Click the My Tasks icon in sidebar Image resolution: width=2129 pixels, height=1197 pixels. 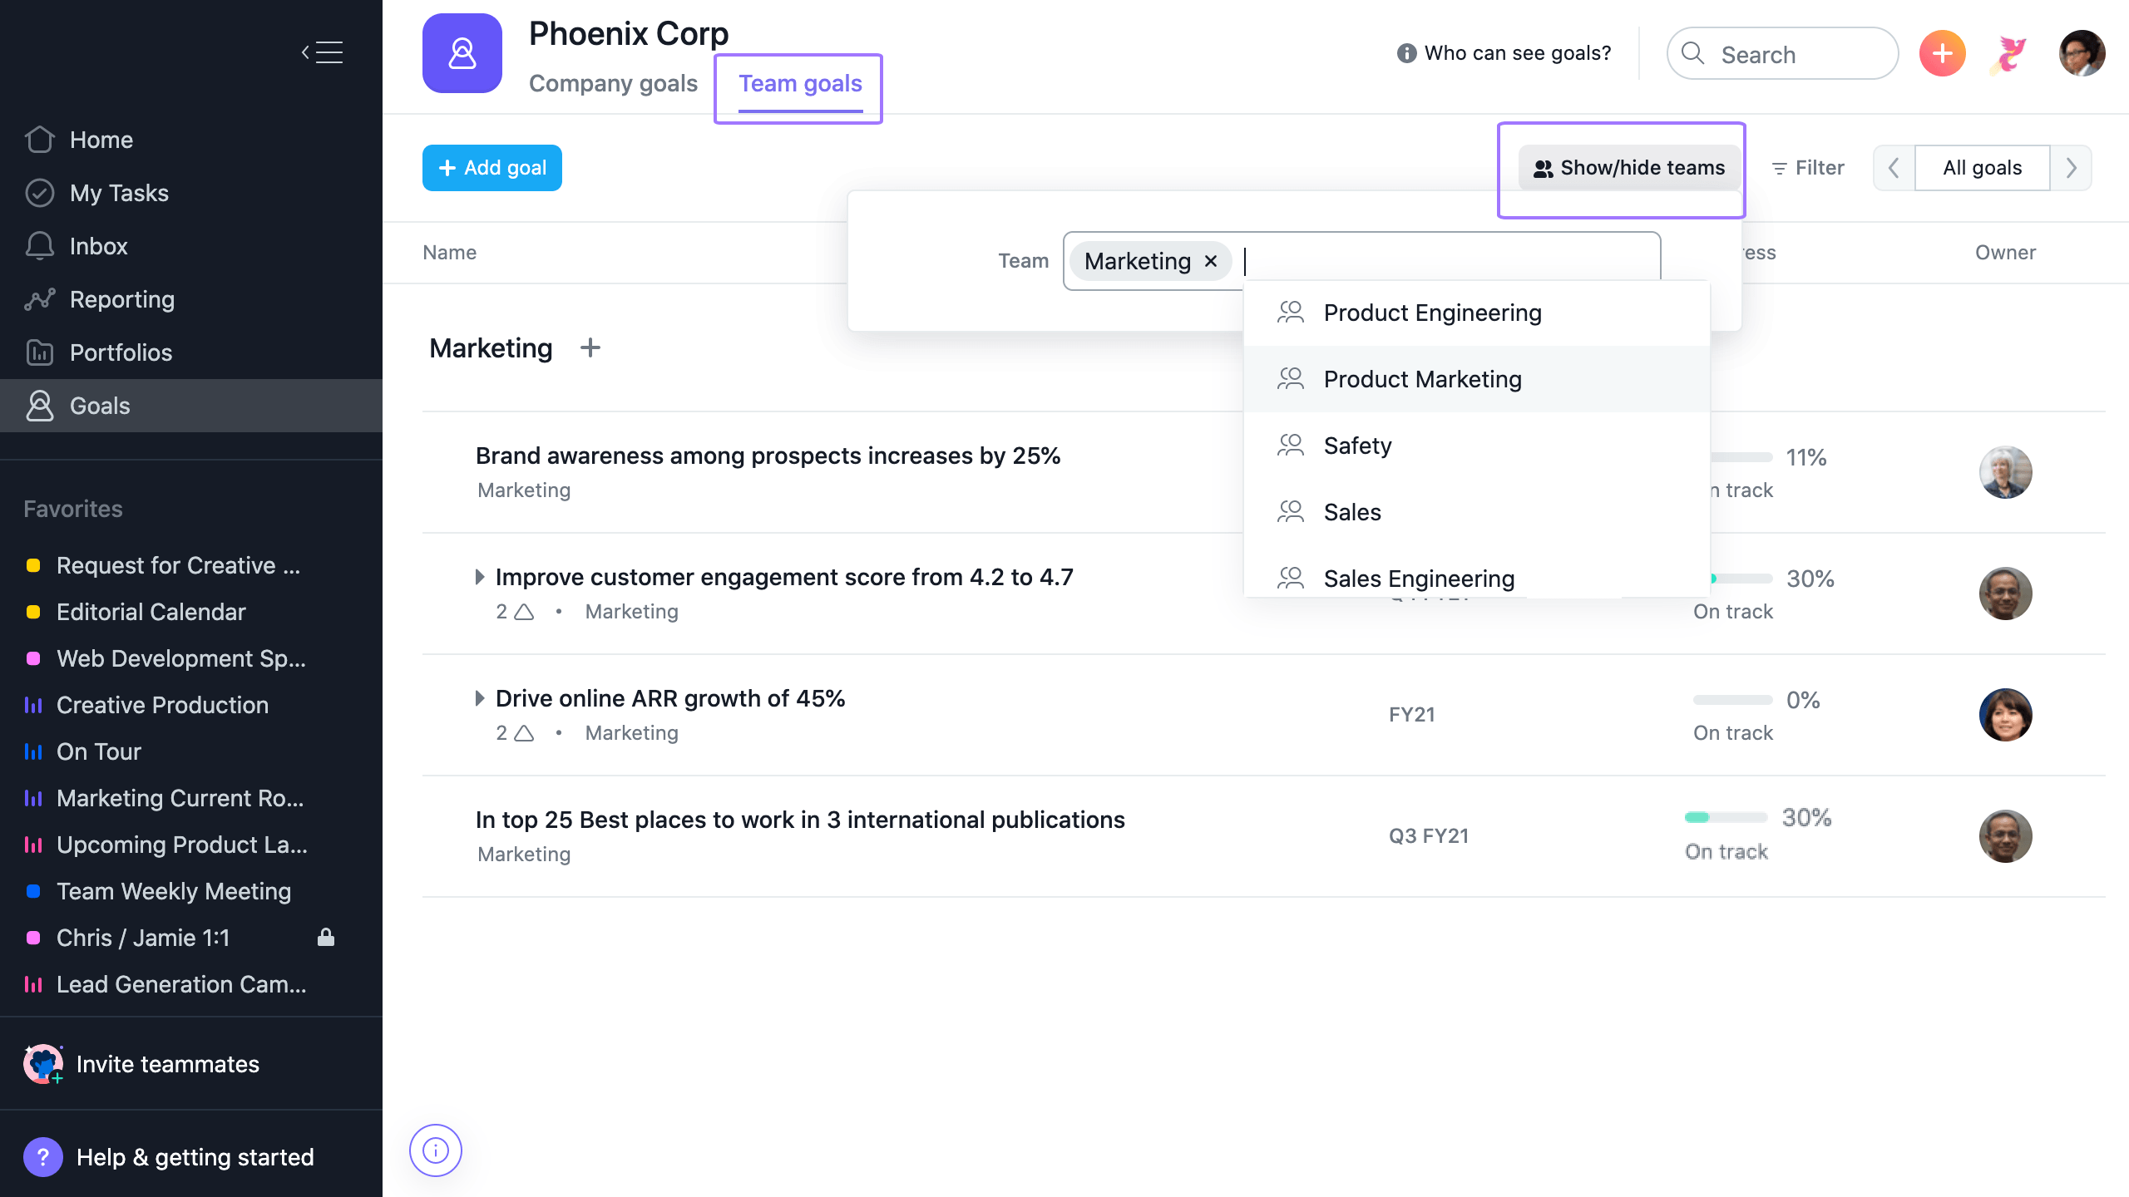coord(39,191)
